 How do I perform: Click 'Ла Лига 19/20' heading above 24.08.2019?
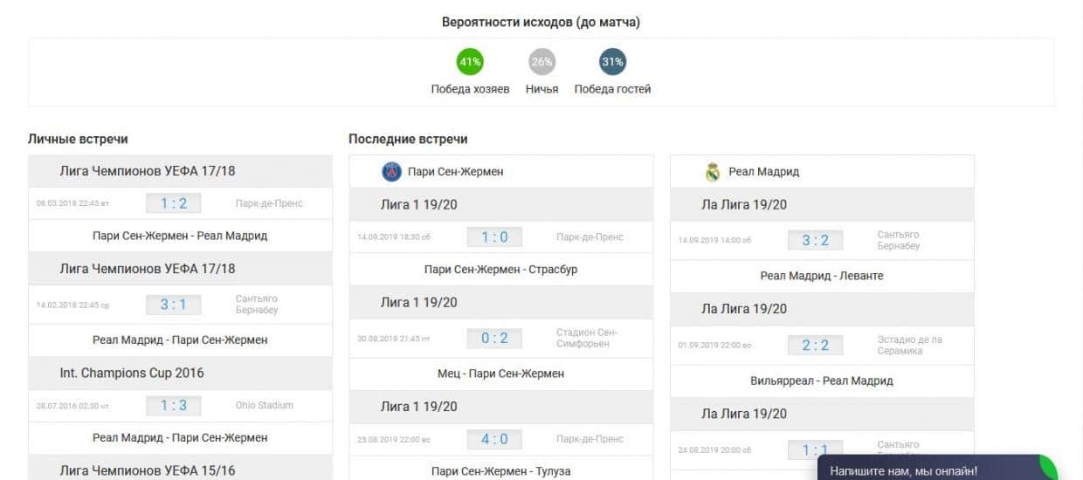click(x=744, y=414)
